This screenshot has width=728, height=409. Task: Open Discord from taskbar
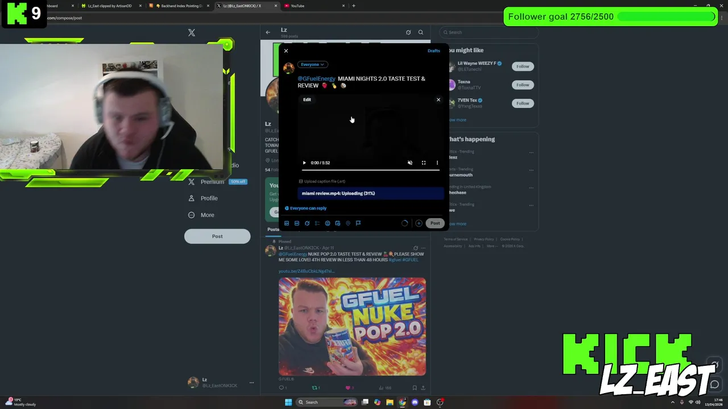click(x=415, y=402)
